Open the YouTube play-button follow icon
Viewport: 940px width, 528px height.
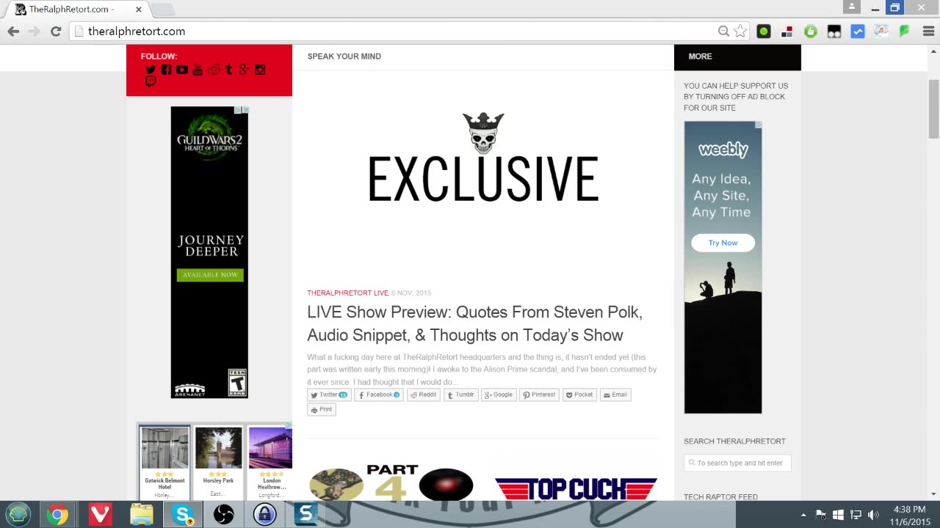coord(181,70)
